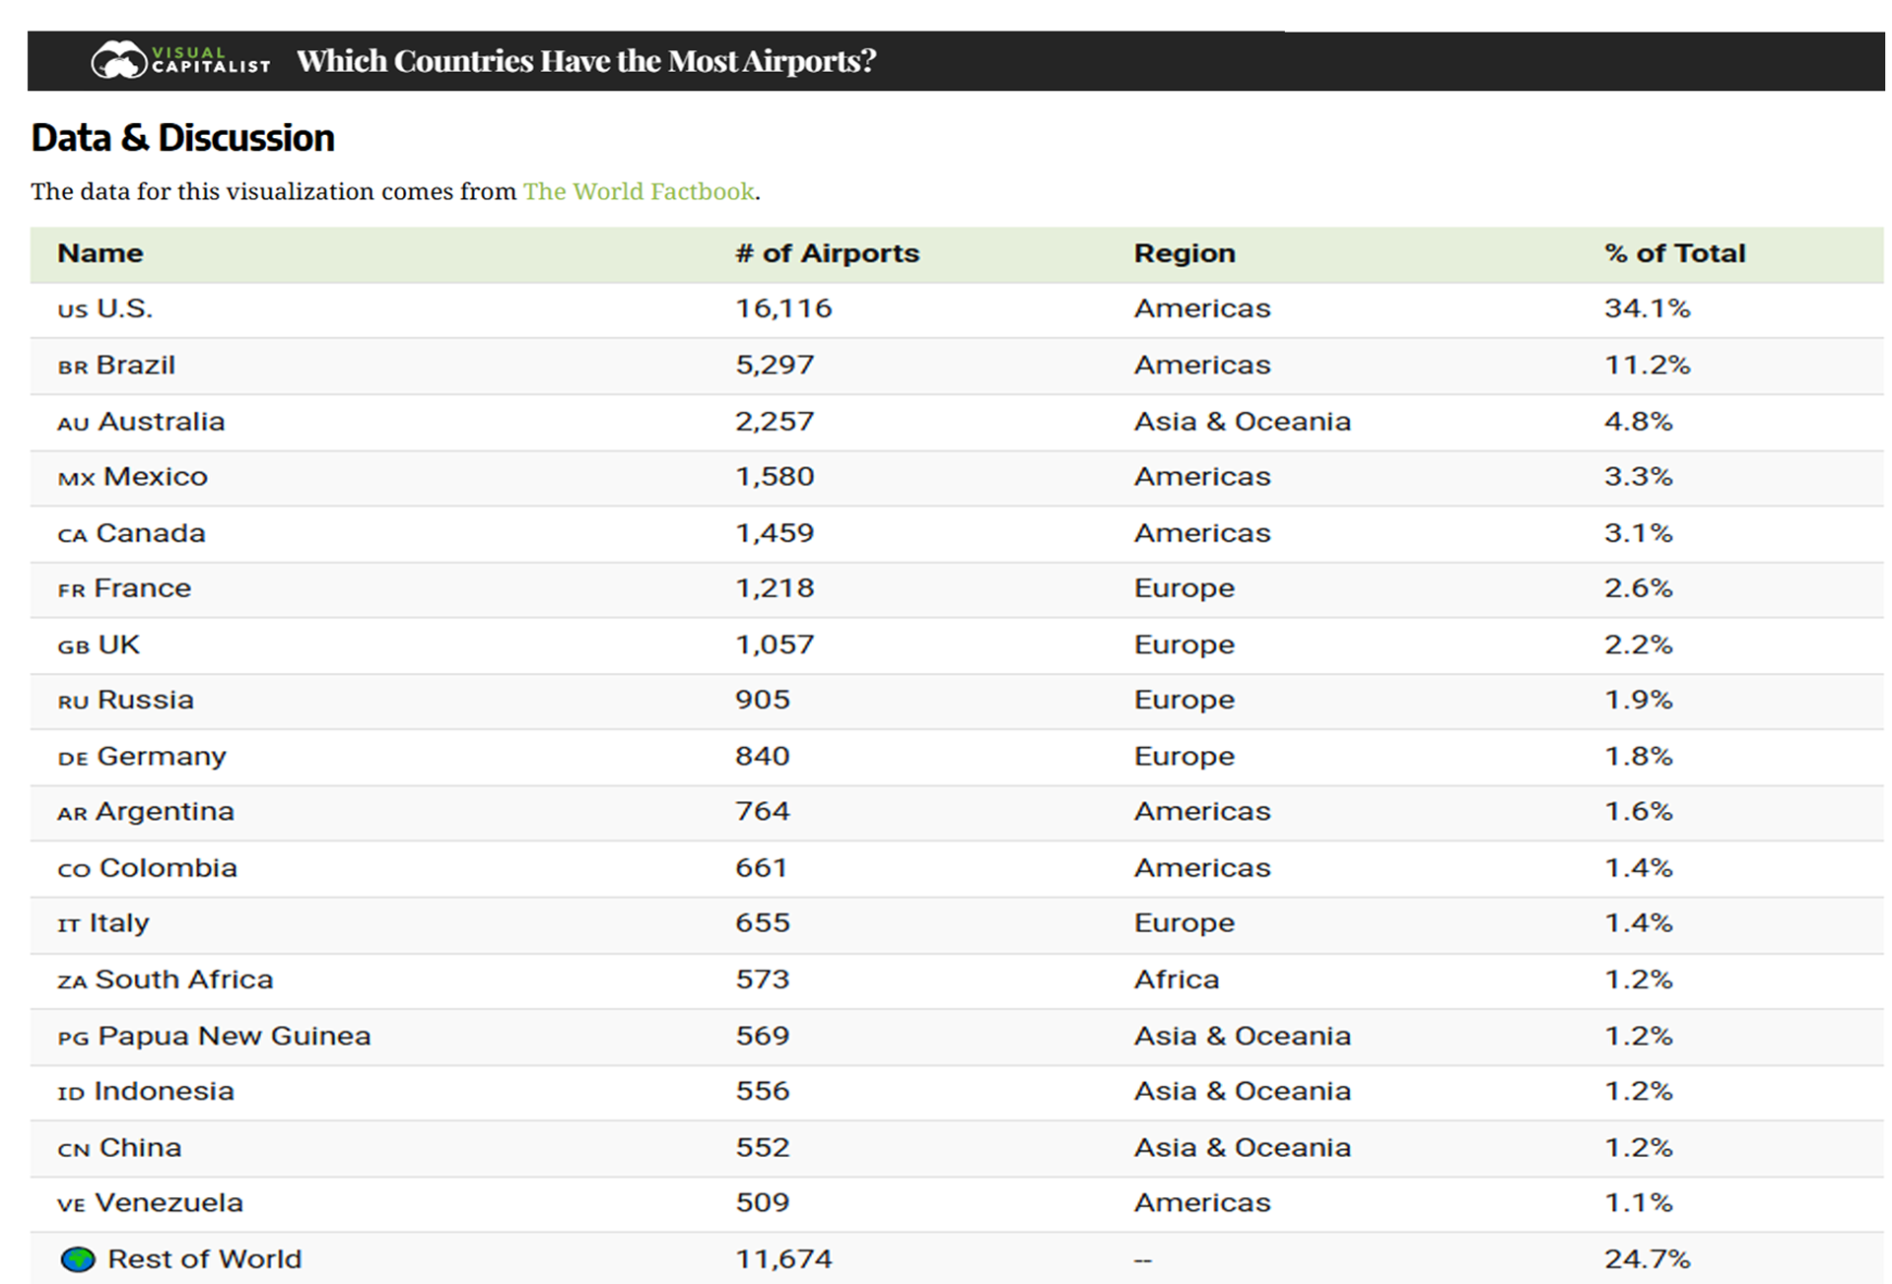Click the Visual Capitalist logo icon

(119, 61)
